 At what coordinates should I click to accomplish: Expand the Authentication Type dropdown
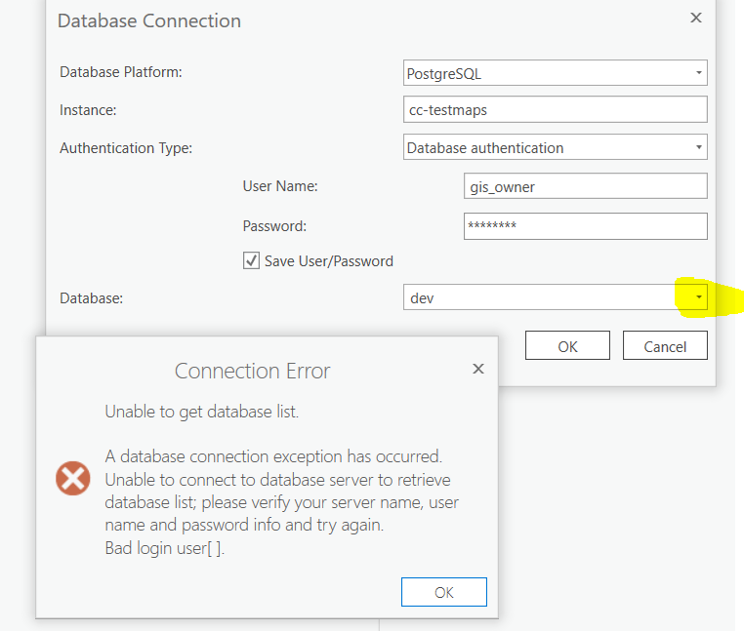click(699, 148)
